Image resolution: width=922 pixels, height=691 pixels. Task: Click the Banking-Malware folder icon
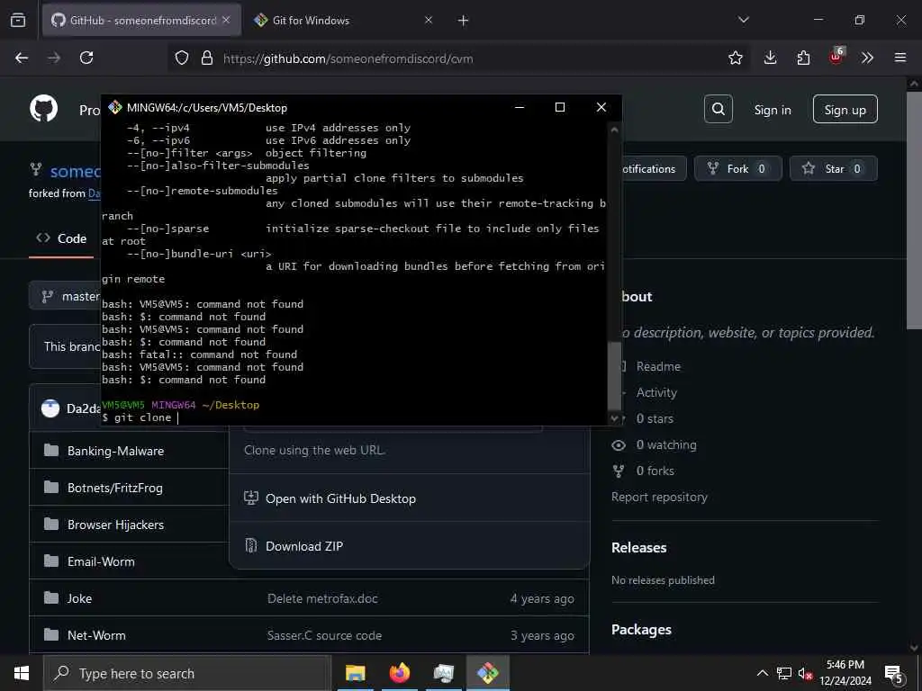tap(51, 451)
